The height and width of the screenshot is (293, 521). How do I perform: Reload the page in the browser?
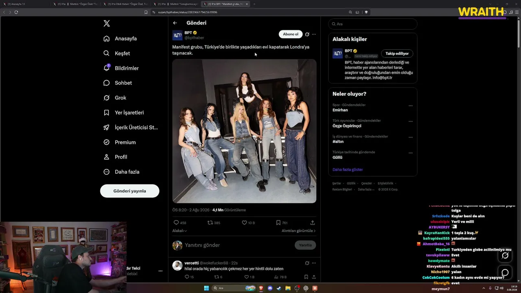tap(16, 12)
